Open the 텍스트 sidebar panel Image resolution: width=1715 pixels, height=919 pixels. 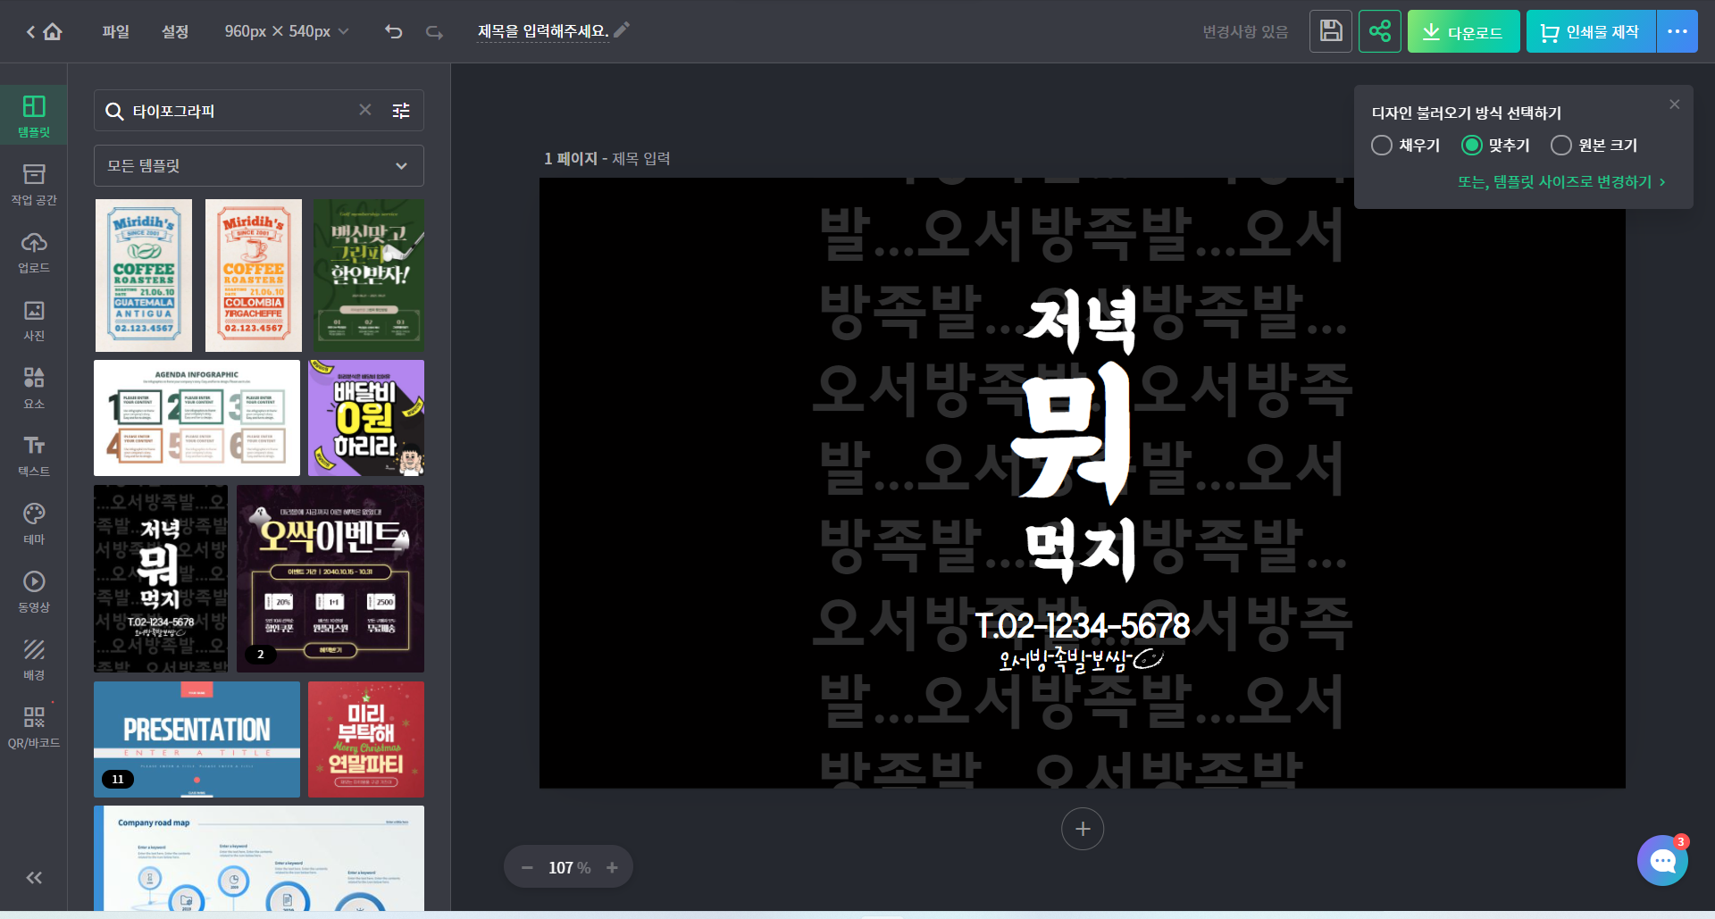pyautogui.click(x=34, y=455)
